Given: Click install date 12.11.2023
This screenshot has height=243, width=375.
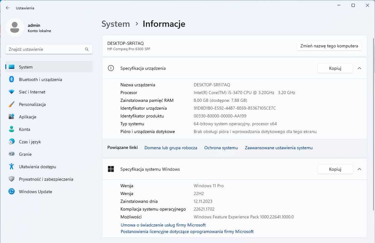Looking at the screenshot, I should pyautogui.click(x=203, y=201).
